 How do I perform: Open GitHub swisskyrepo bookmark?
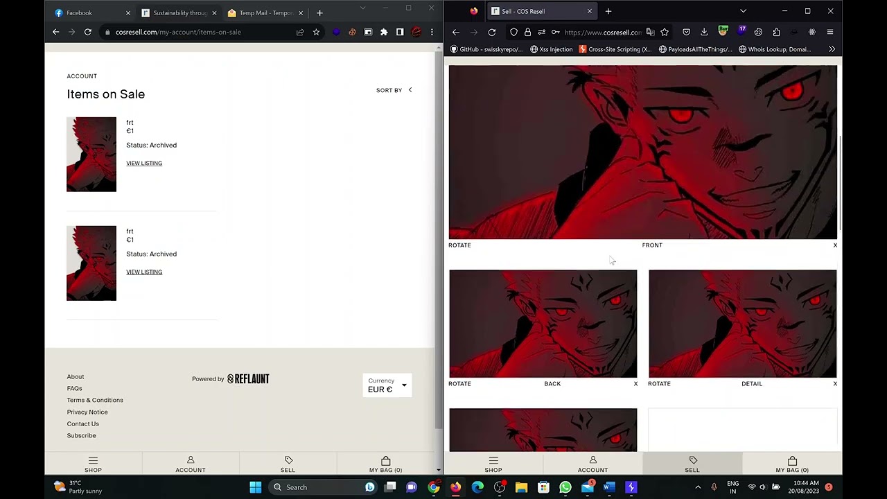coord(486,49)
